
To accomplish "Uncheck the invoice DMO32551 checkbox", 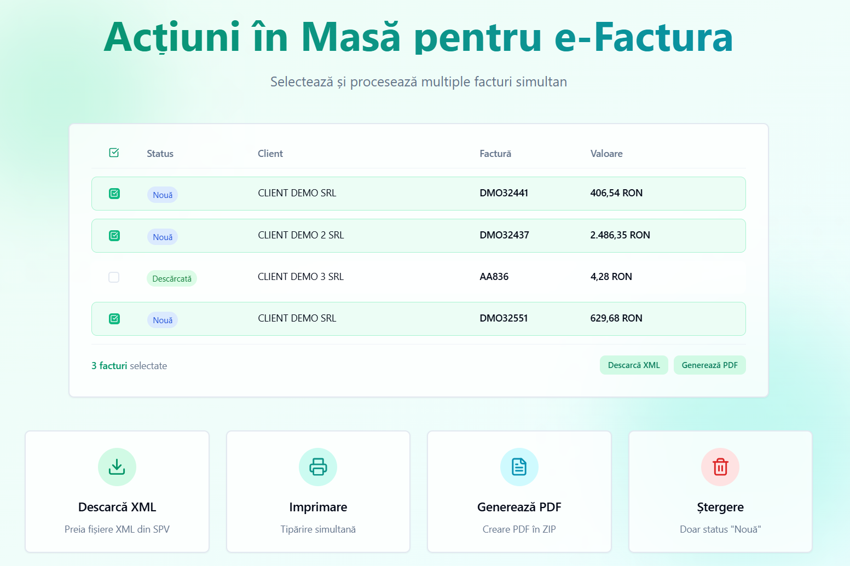I will (x=114, y=319).
